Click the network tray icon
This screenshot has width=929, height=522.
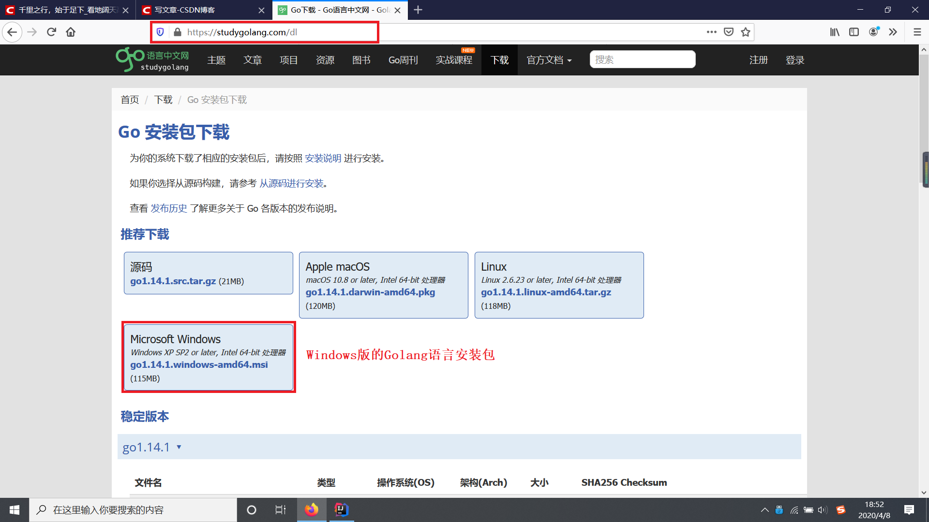[x=794, y=510]
